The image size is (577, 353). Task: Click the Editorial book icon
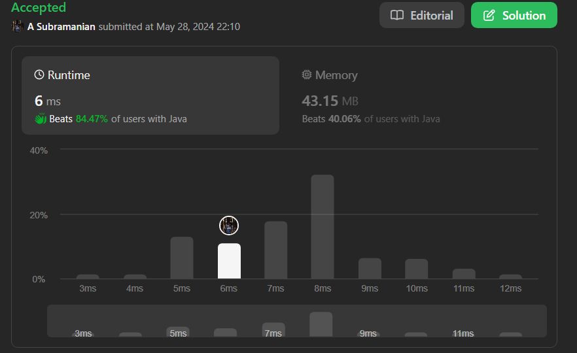click(396, 16)
